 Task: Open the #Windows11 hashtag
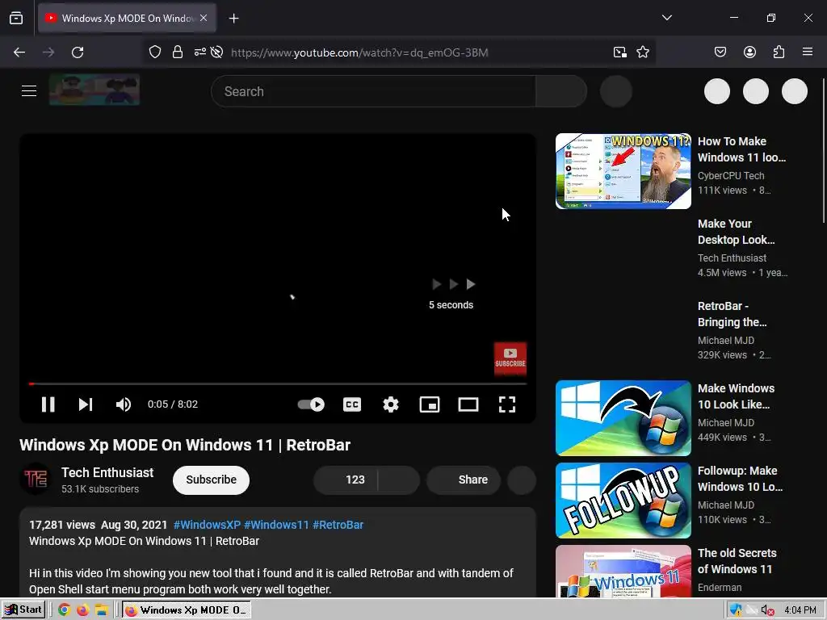pos(276,525)
